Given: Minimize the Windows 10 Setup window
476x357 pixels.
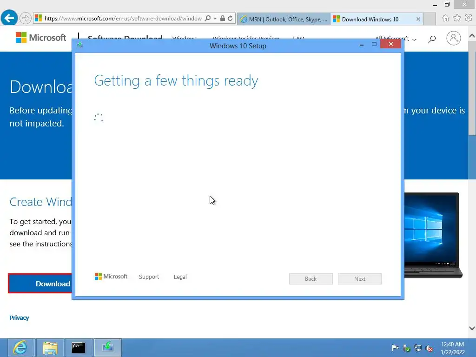Looking at the screenshot, I should pos(362,45).
